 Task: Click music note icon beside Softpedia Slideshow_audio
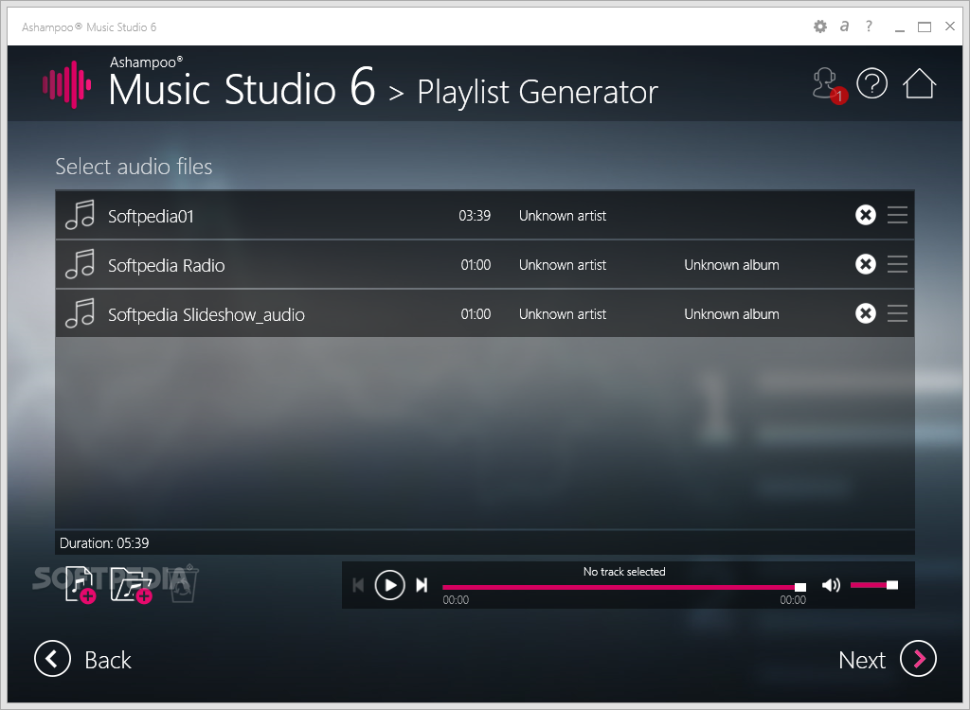[81, 313]
